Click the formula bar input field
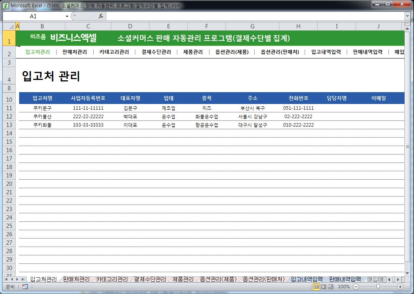This screenshot has height=294, width=414. click(x=255, y=16)
